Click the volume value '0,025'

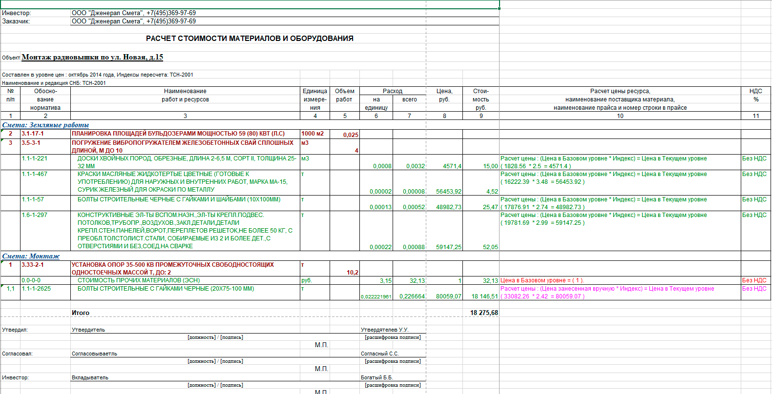coord(351,135)
